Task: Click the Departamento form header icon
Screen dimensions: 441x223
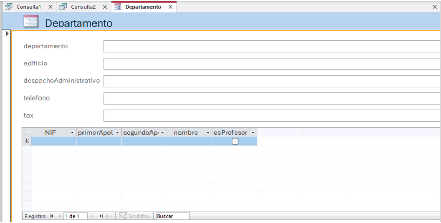Action: pyautogui.click(x=31, y=21)
